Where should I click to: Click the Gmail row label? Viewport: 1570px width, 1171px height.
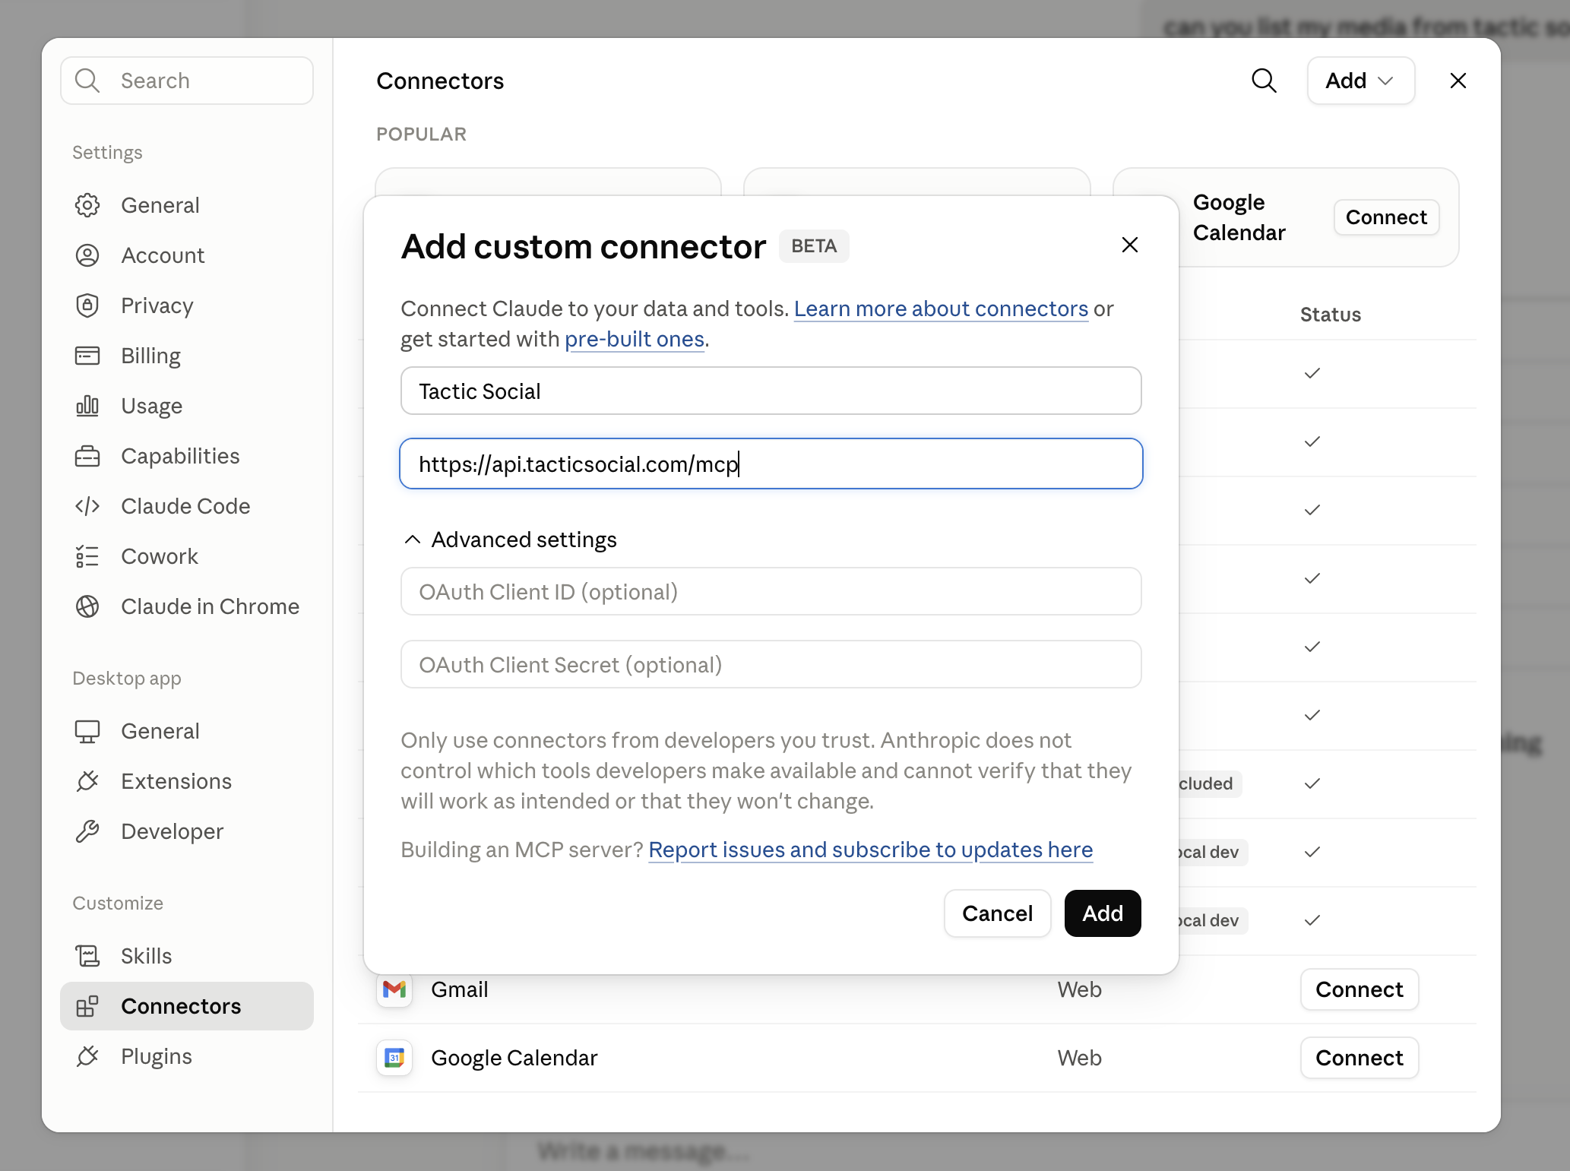460,989
